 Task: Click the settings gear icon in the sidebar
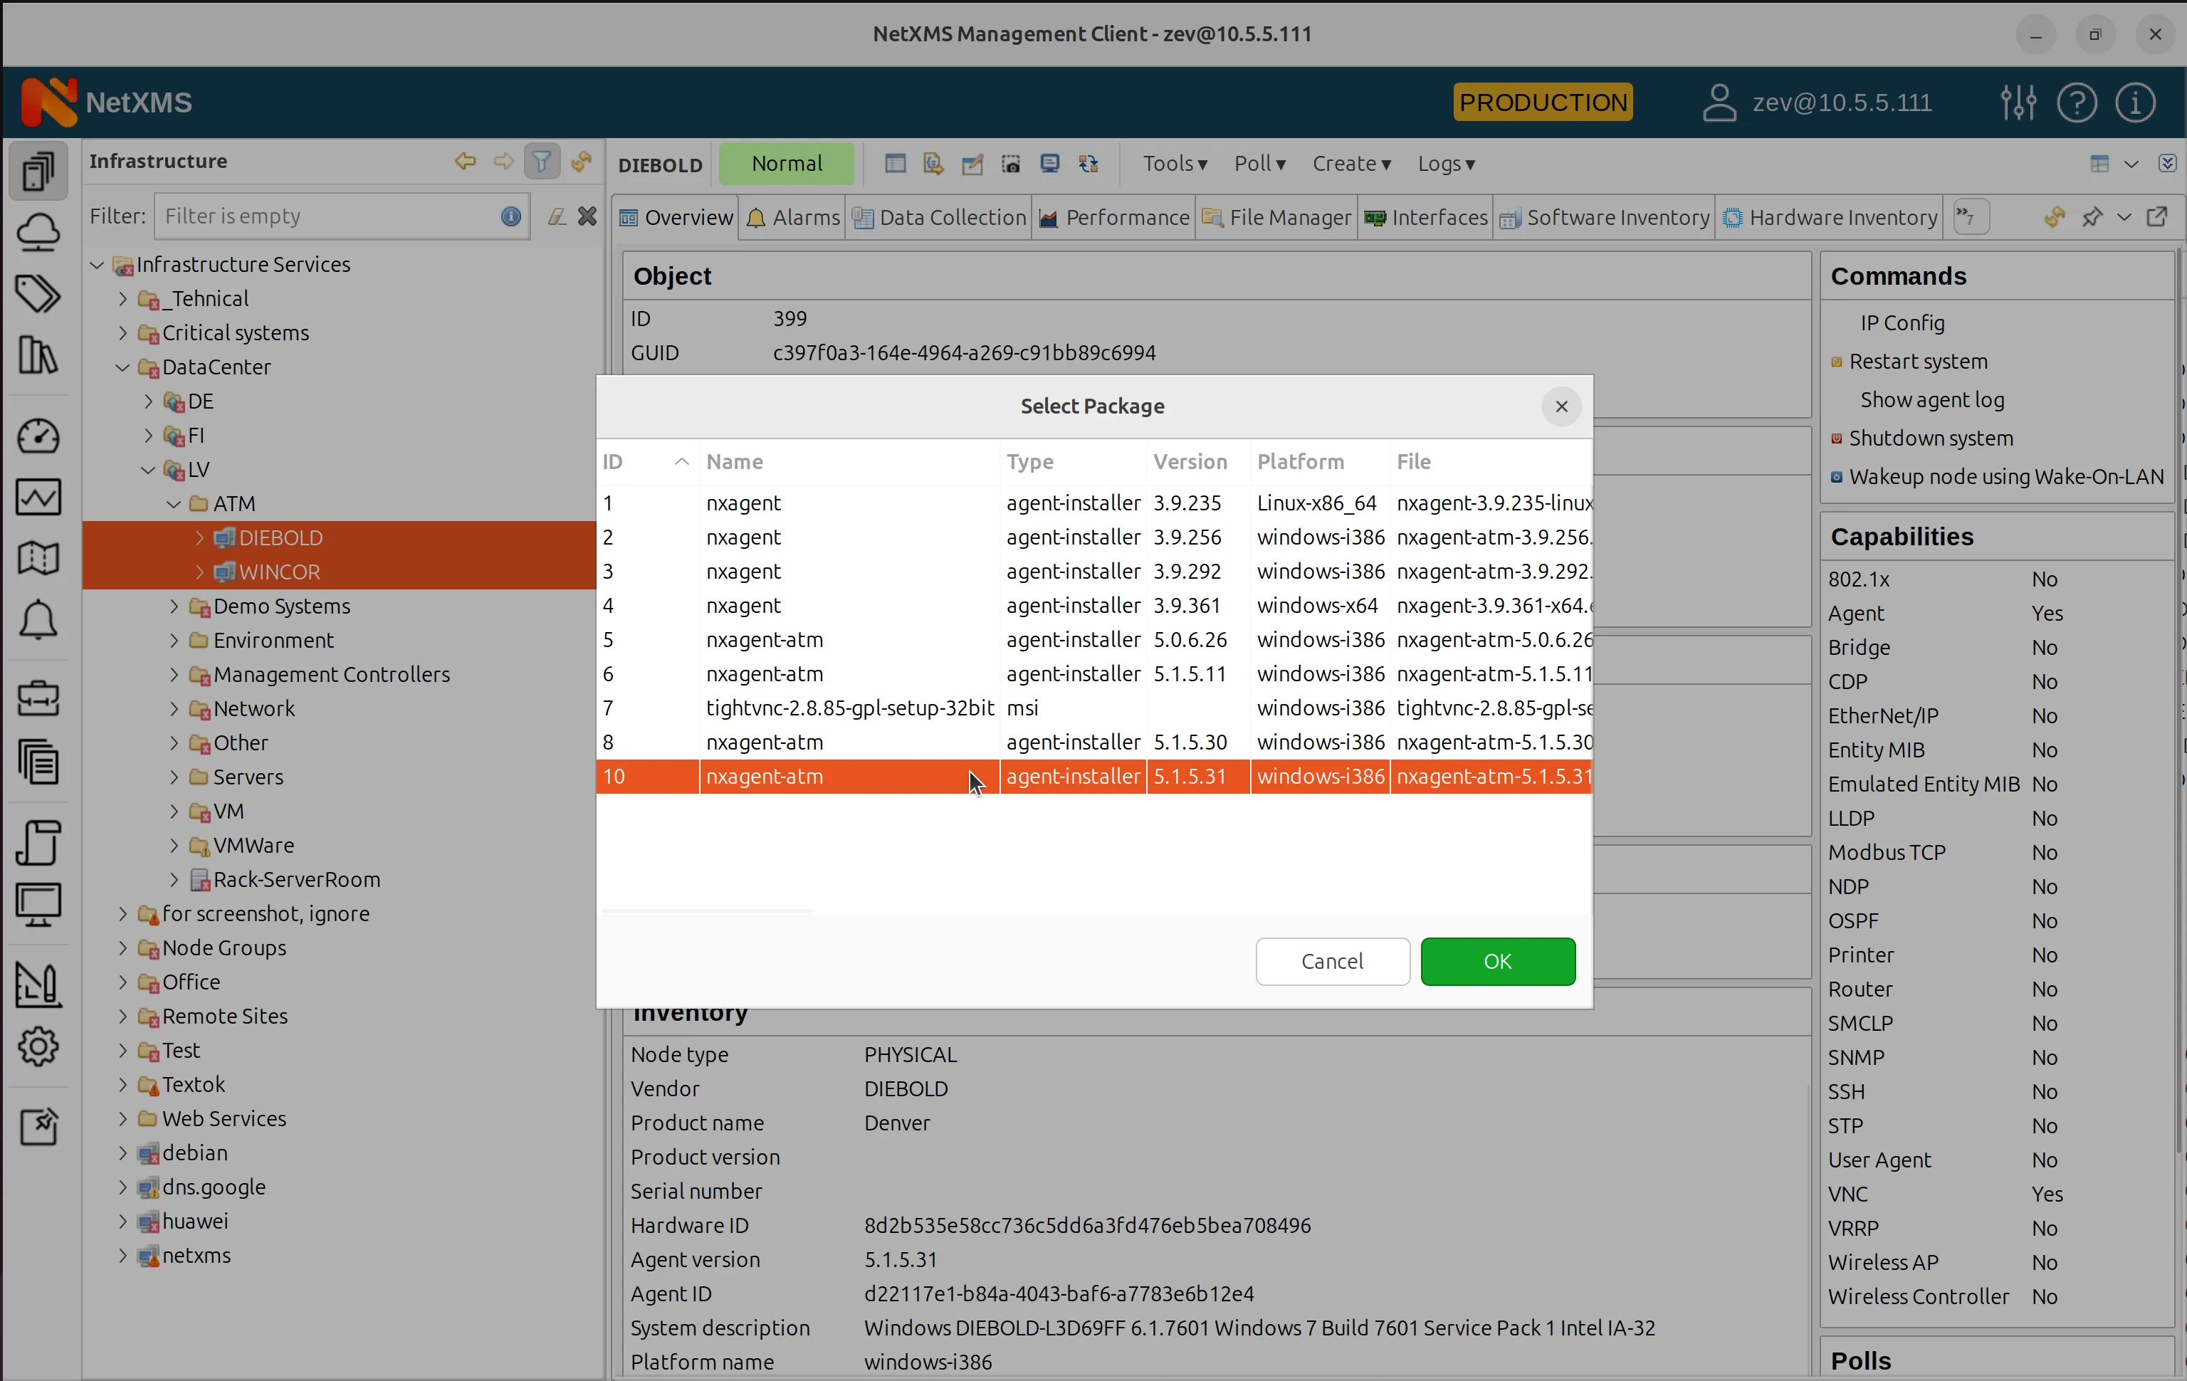click(38, 1046)
